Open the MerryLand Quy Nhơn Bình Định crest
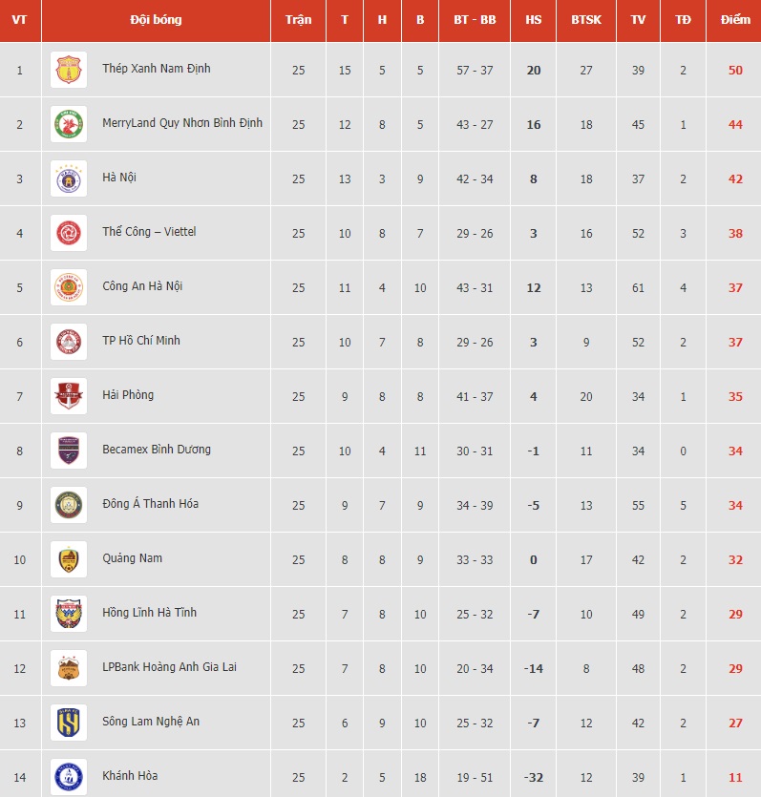The width and height of the screenshot is (761, 797). [69, 124]
